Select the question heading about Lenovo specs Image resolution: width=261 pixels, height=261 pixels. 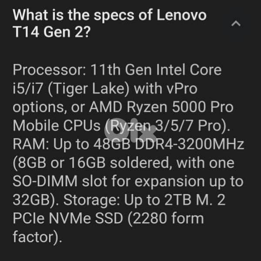click(x=109, y=24)
